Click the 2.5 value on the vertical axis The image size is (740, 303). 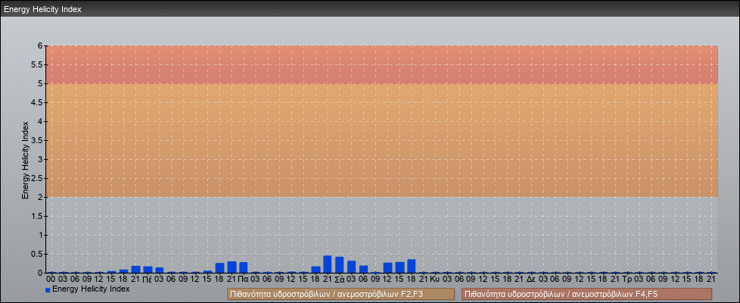tap(37, 178)
